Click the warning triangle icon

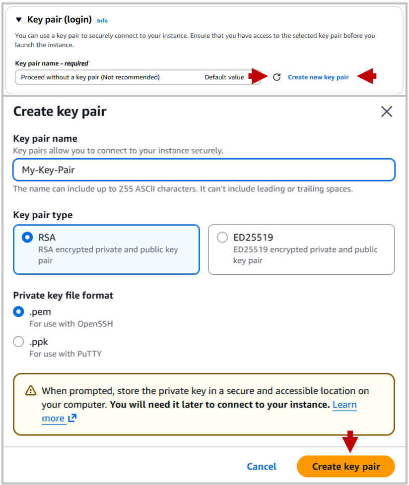pyautogui.click(x=30, y=391)
